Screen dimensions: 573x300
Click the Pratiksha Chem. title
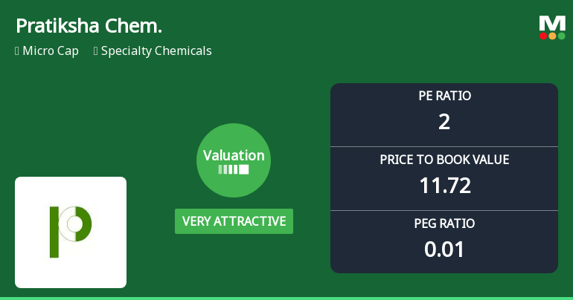point(89,26)
